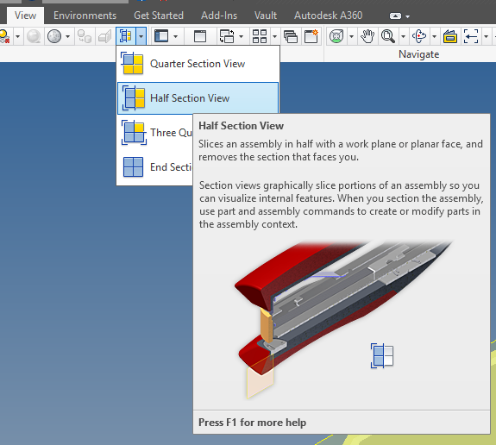Click the Tile windows grid icon
The width and height of the screenshot is (496, 445).
pos(260,36)
